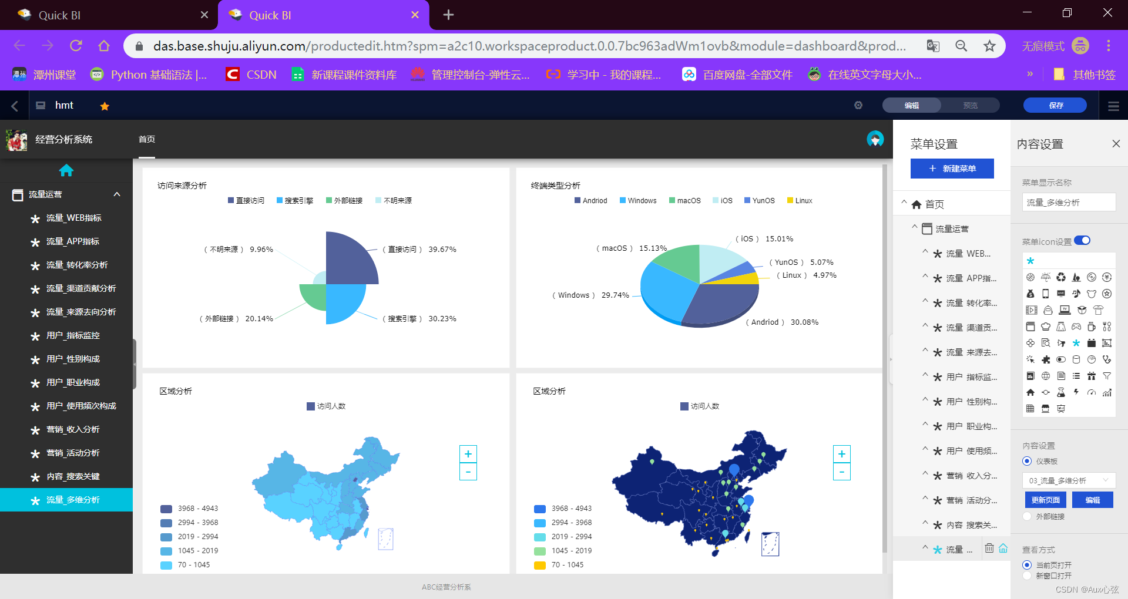
Task: Click the 菜单显示名称 text input field
Action: (1068, 202)
